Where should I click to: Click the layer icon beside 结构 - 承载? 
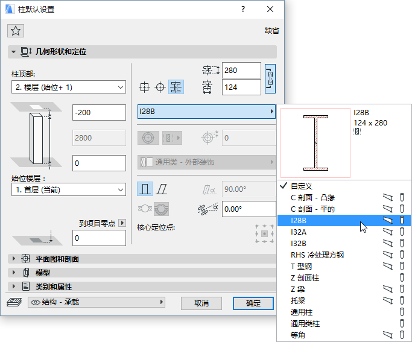coord(14,302)
